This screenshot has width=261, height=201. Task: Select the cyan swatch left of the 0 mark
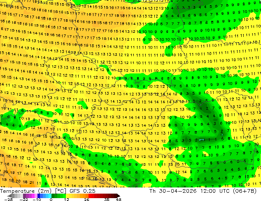coord(50,196)
